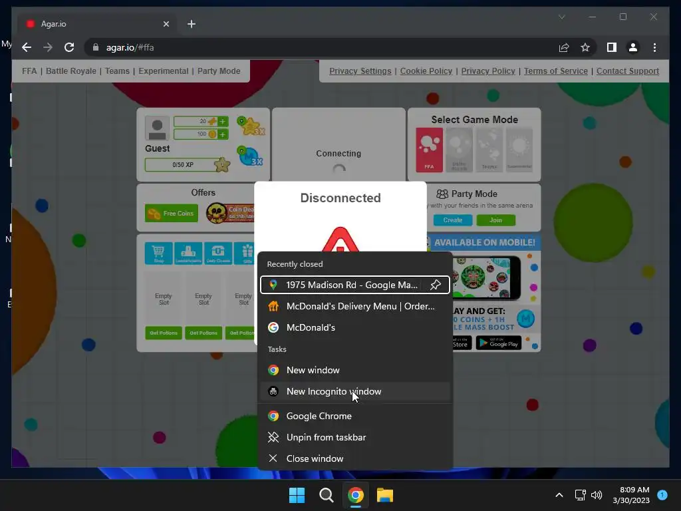Show hidden system tray icons
This screenshot has width=681, height=511.
[559, 495]
